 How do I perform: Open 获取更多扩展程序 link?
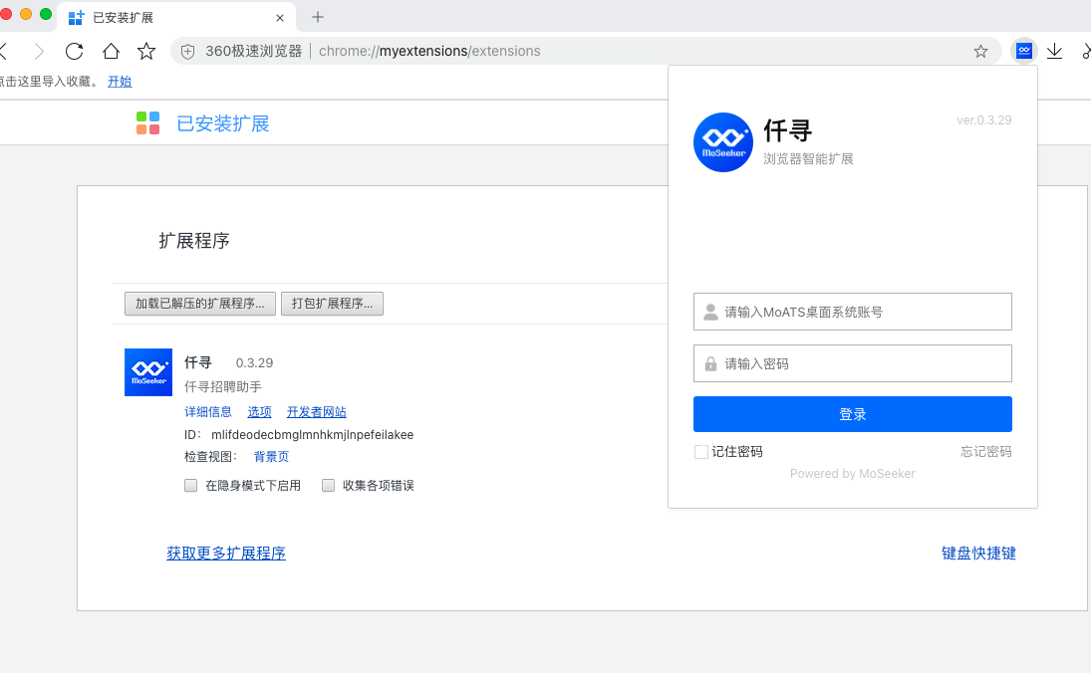pos(226,554)
